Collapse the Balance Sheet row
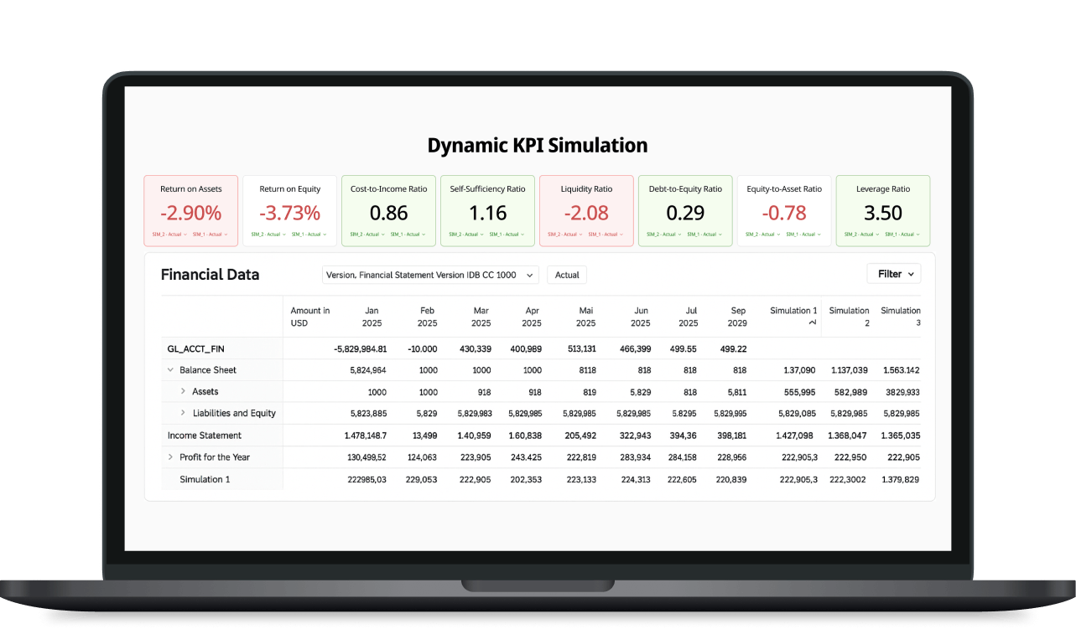This screenshot has height=629, width=1076. pos(170,370)
